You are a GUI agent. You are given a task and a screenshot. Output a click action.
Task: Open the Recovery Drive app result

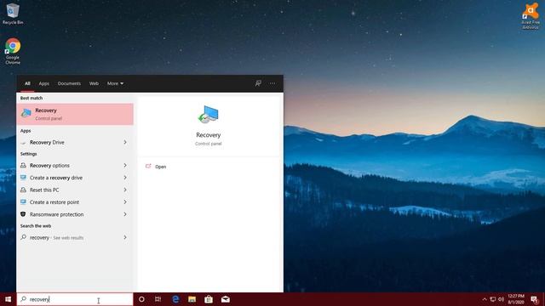[75, 142]
